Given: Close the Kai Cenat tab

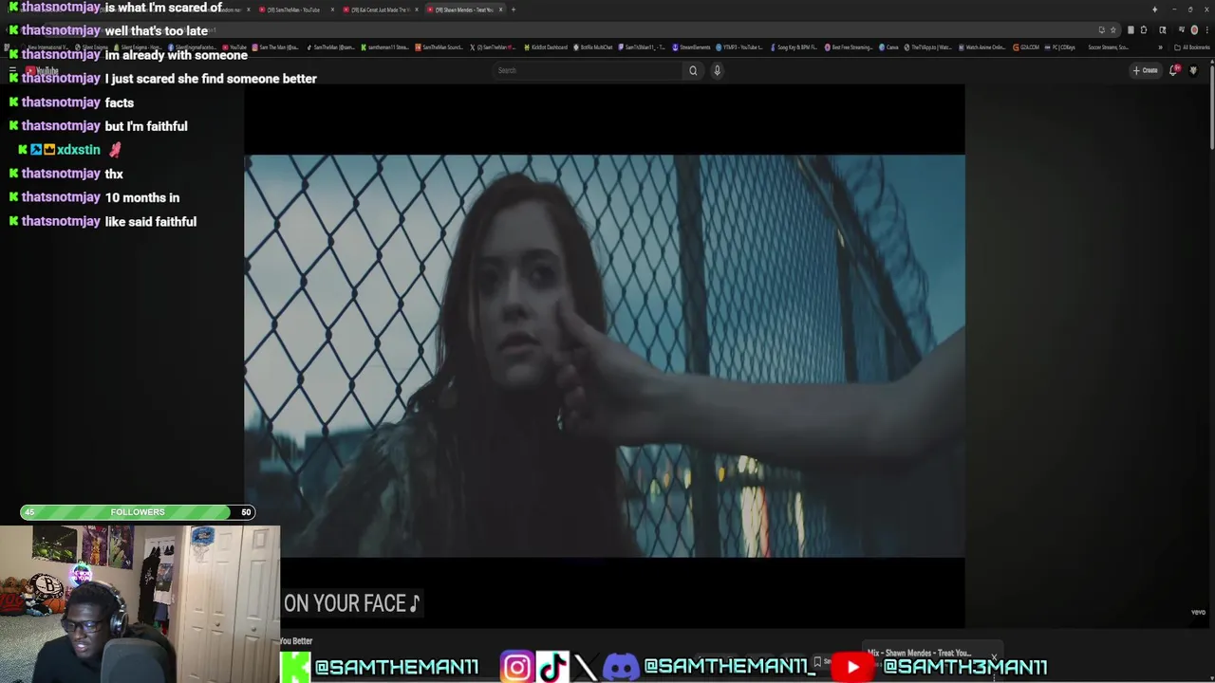Looking at the screenshot, I should point(416,9).
